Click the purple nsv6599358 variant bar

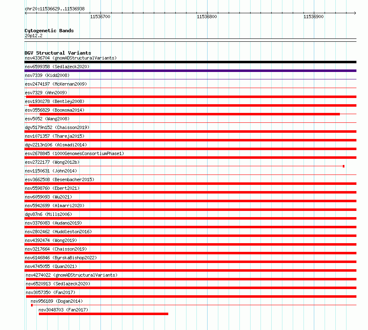tap(190, 71)
